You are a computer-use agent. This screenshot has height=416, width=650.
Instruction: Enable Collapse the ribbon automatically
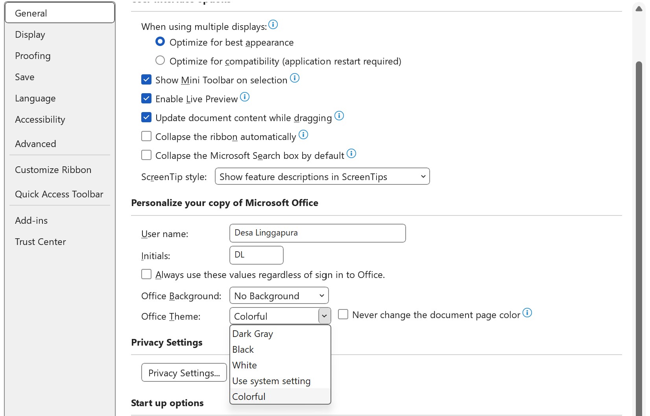point(146,136)
